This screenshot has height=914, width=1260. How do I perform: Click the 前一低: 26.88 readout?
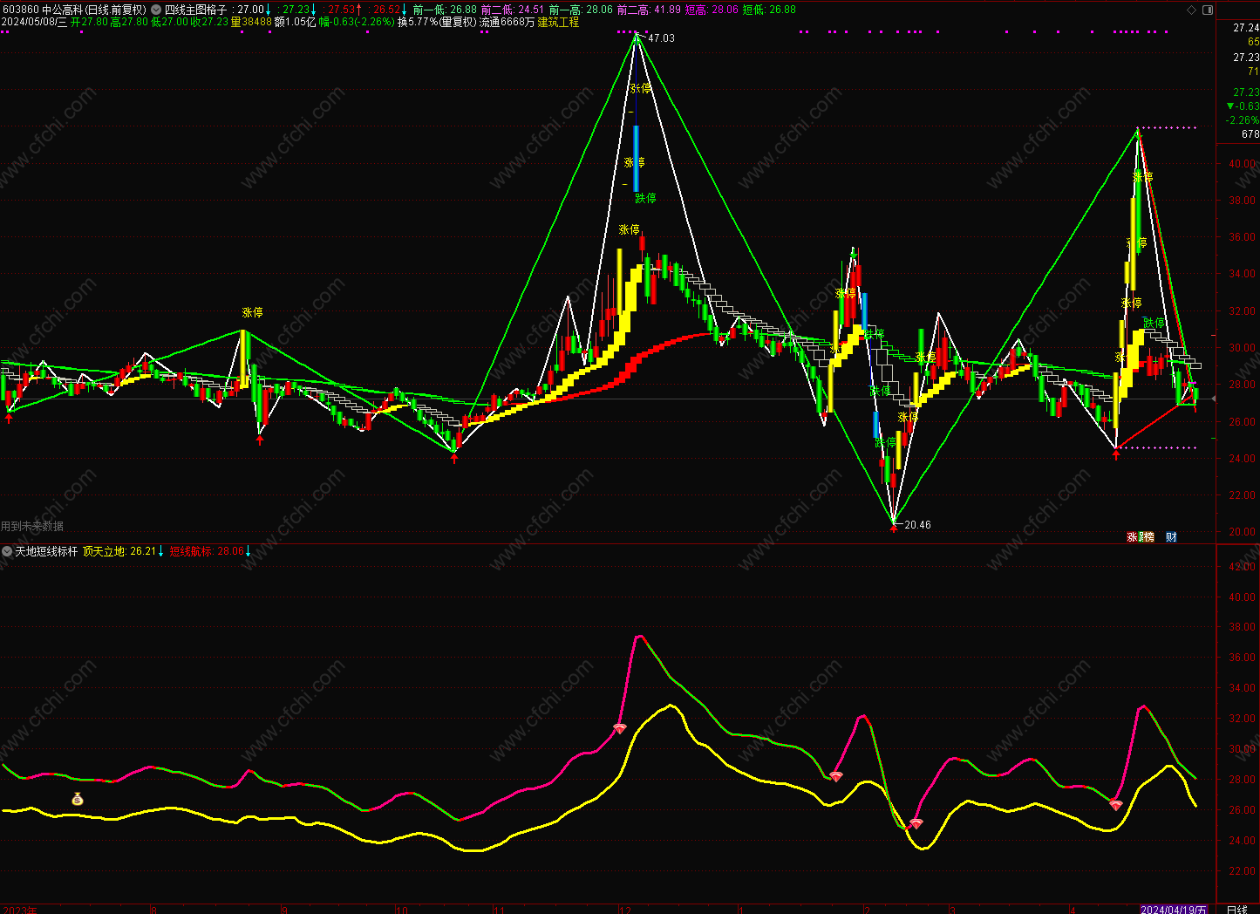(x=445, y=10)
